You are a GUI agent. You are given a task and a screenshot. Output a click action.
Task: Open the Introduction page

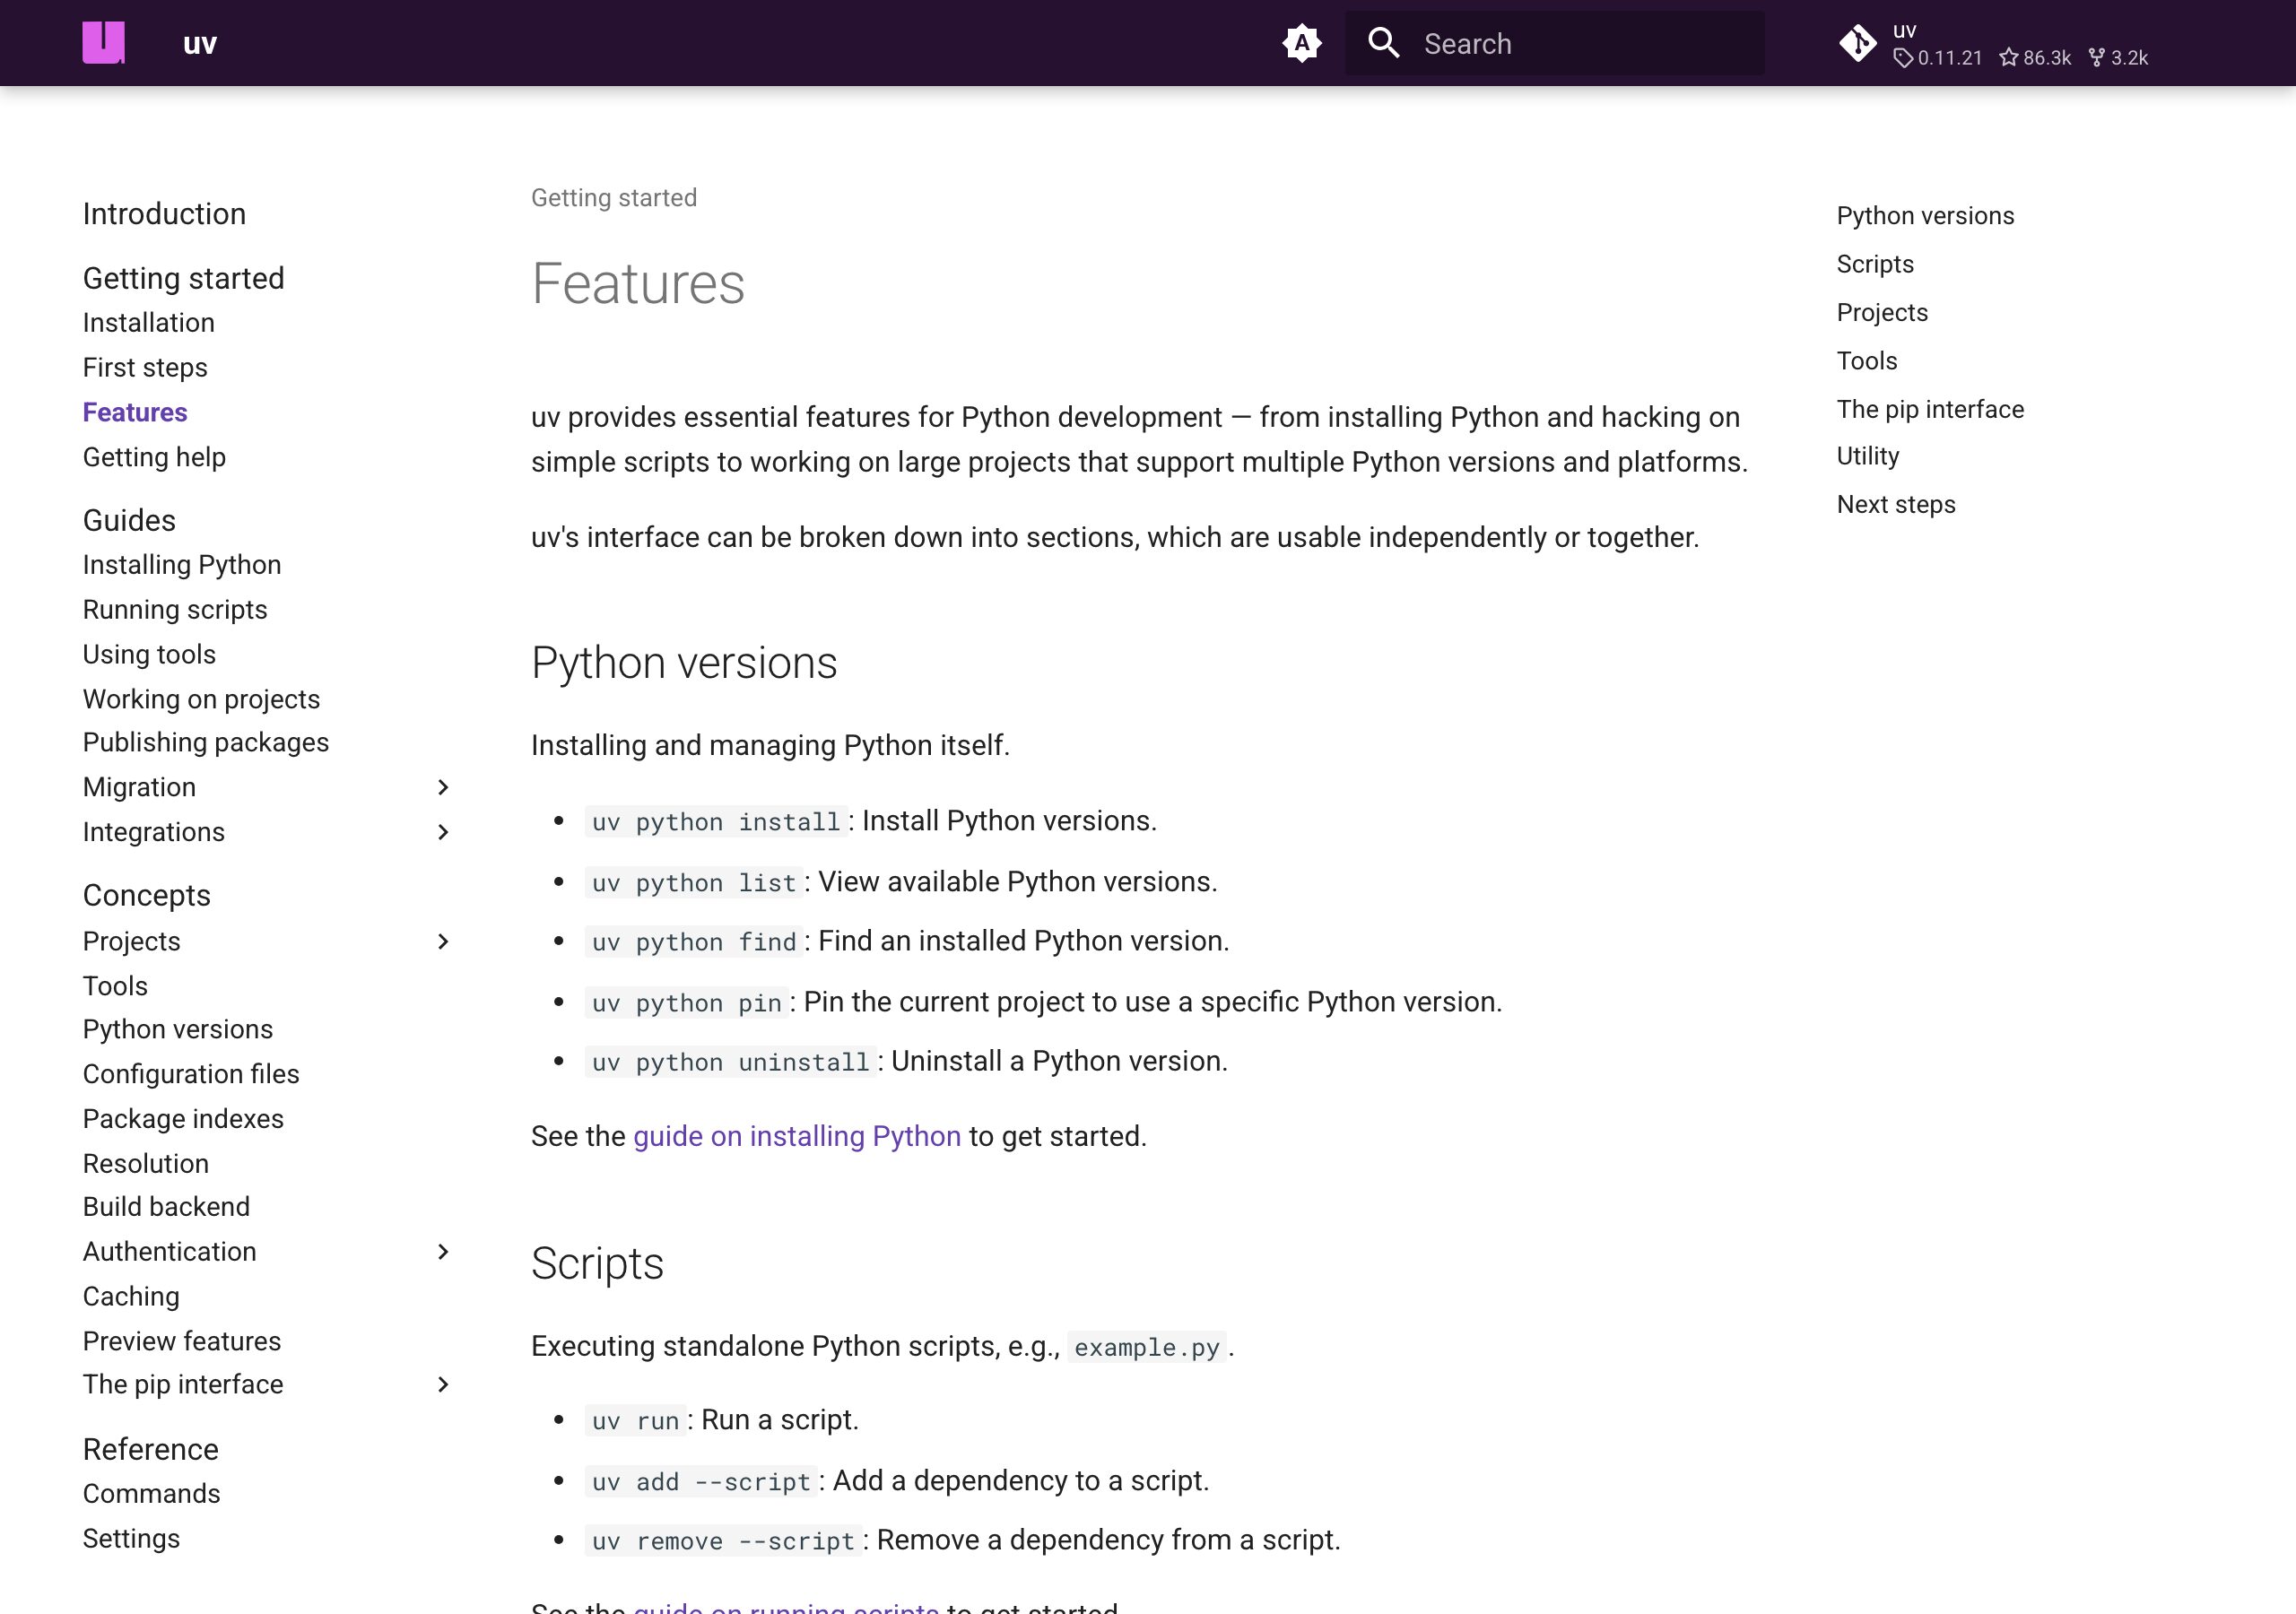click(164, 214)
